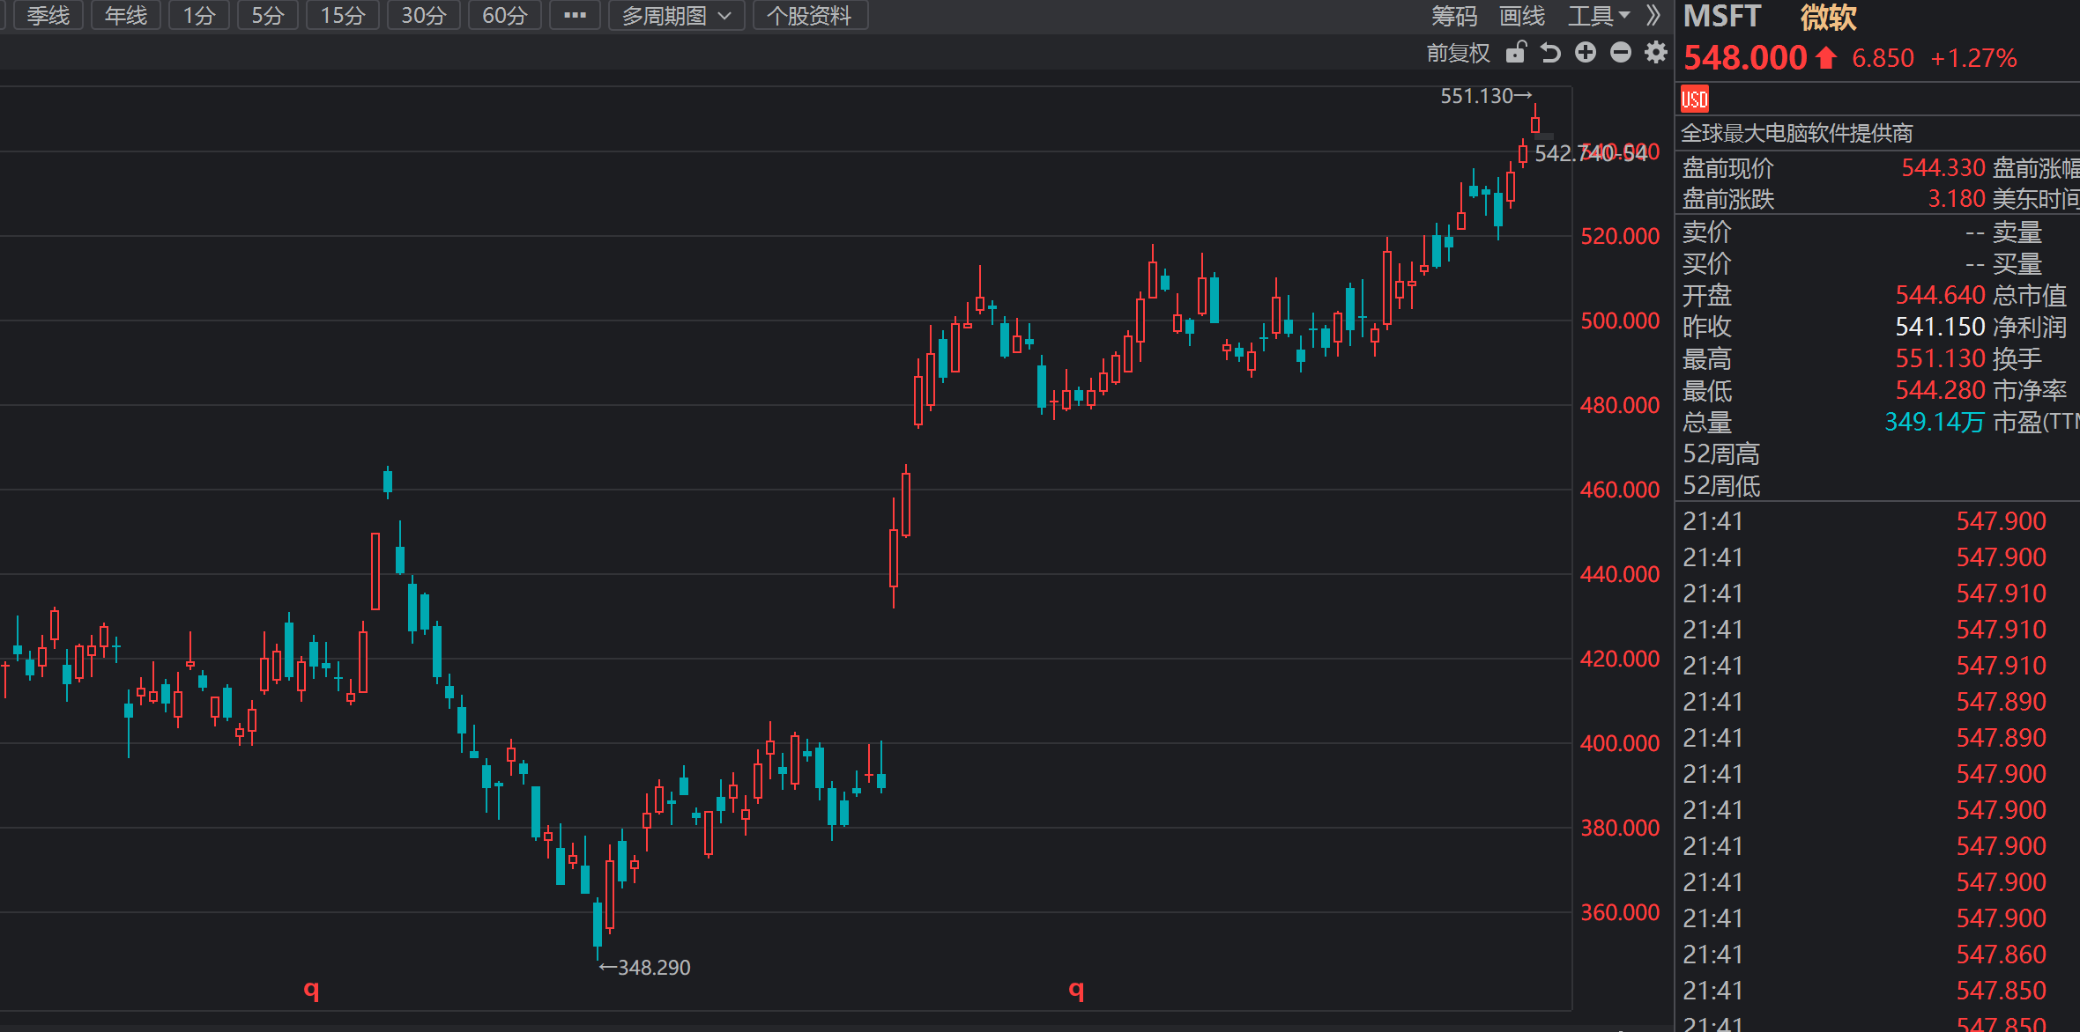The width and height of the screenshot is (2080, 1032).
Task: Click the 551.130 high label on chart
Action: (1486, 96)
